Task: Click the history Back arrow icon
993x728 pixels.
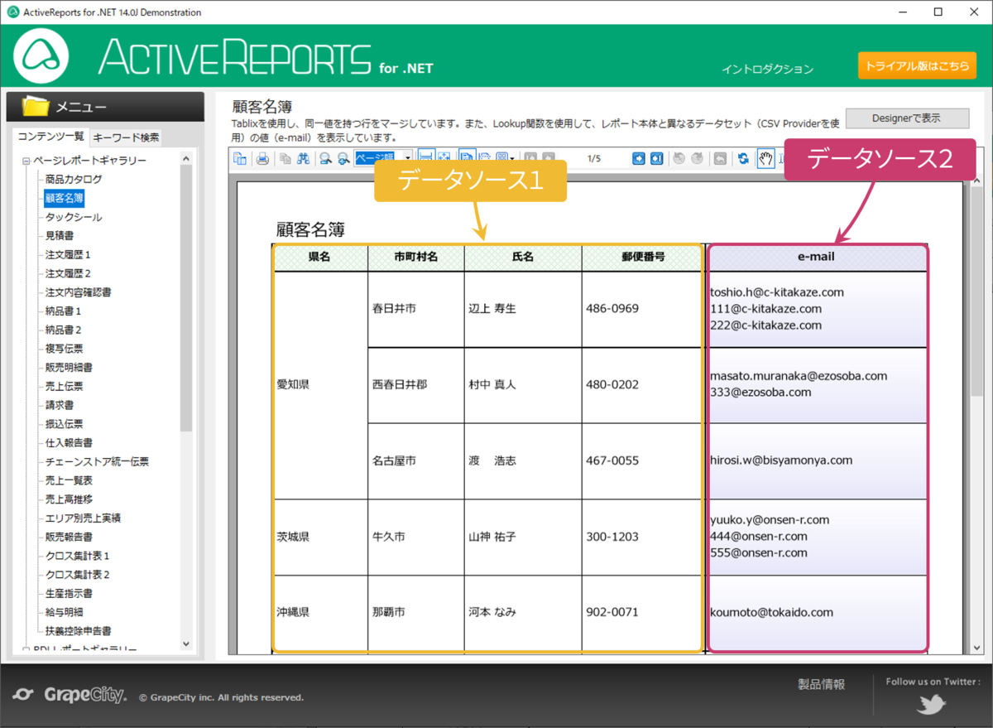Action: 679,158
